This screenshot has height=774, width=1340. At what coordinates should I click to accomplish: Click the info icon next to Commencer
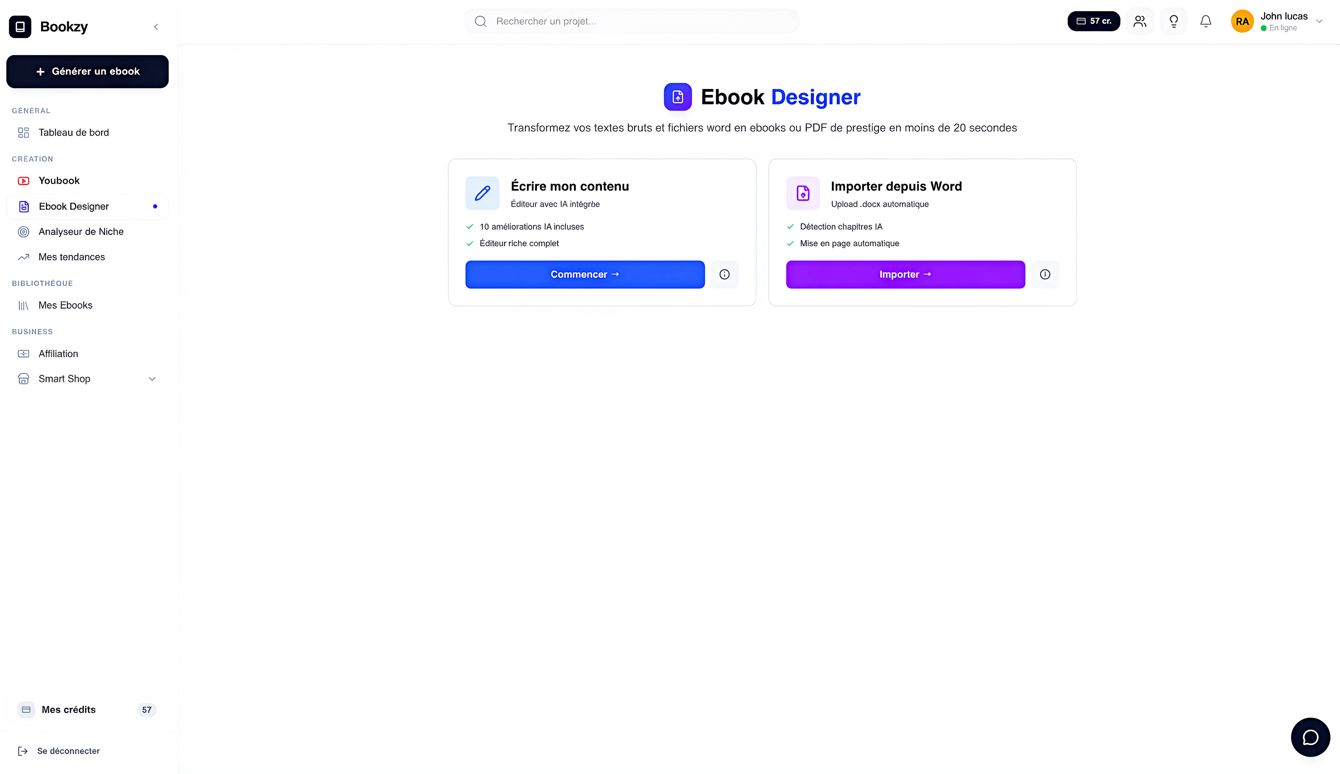point(725,274)
